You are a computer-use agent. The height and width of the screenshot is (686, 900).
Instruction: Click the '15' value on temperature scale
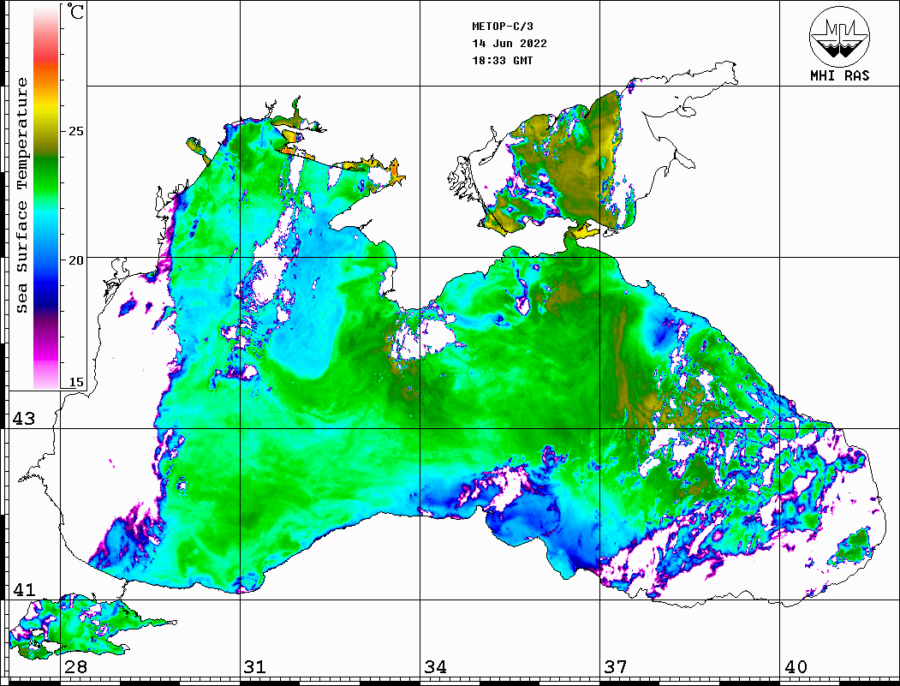click(x=75, y=382)
